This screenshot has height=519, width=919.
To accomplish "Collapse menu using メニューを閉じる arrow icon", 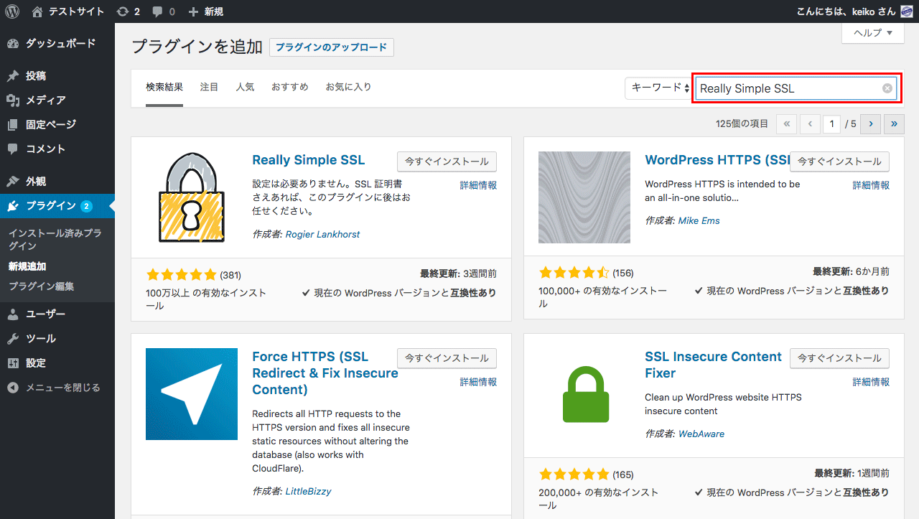I will (13, 388).
